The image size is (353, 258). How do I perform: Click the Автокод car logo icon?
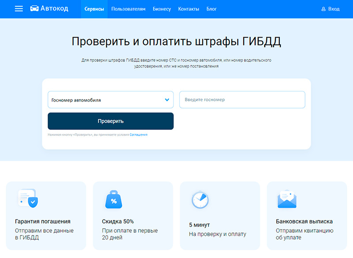coord(34,9)
